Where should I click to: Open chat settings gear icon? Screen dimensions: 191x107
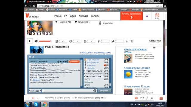(x=30, y=56)
